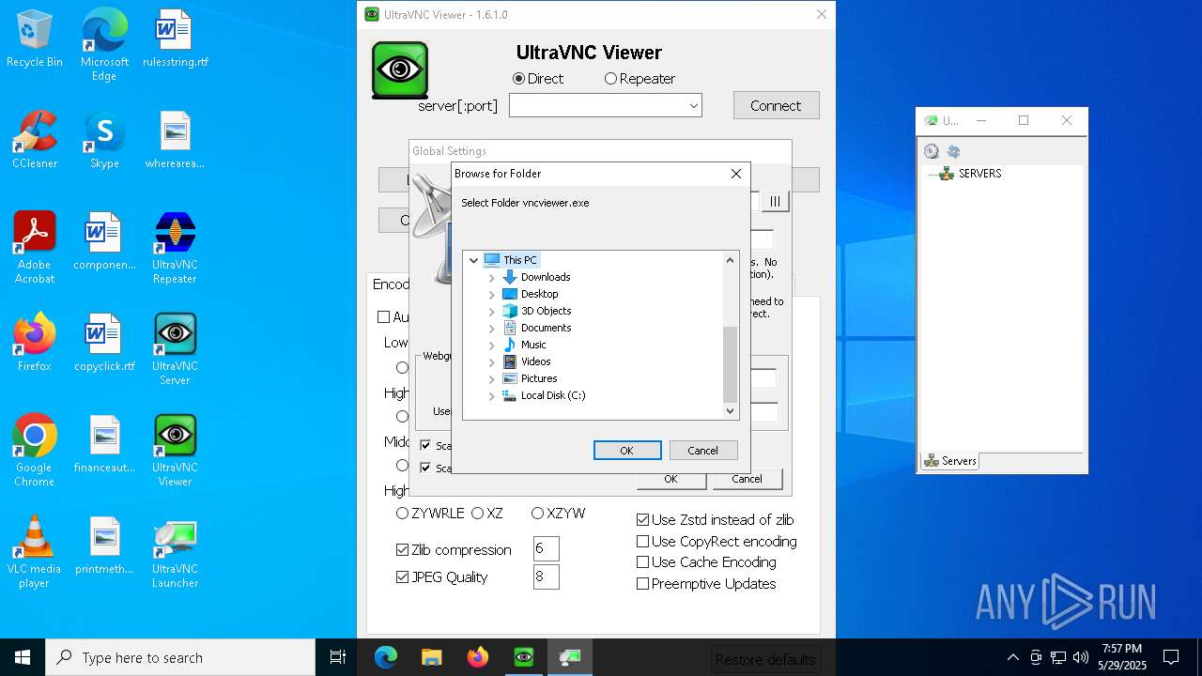This screenshot has width=1202, height=676.
Task: Expand the Desktop folder node
Action: 491,294
